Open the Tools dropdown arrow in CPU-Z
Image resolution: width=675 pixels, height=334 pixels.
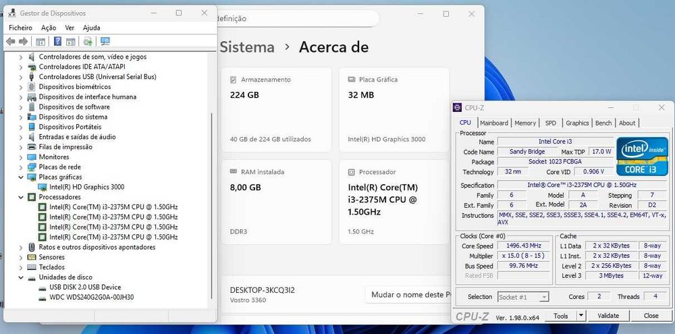tap(581, 316)
